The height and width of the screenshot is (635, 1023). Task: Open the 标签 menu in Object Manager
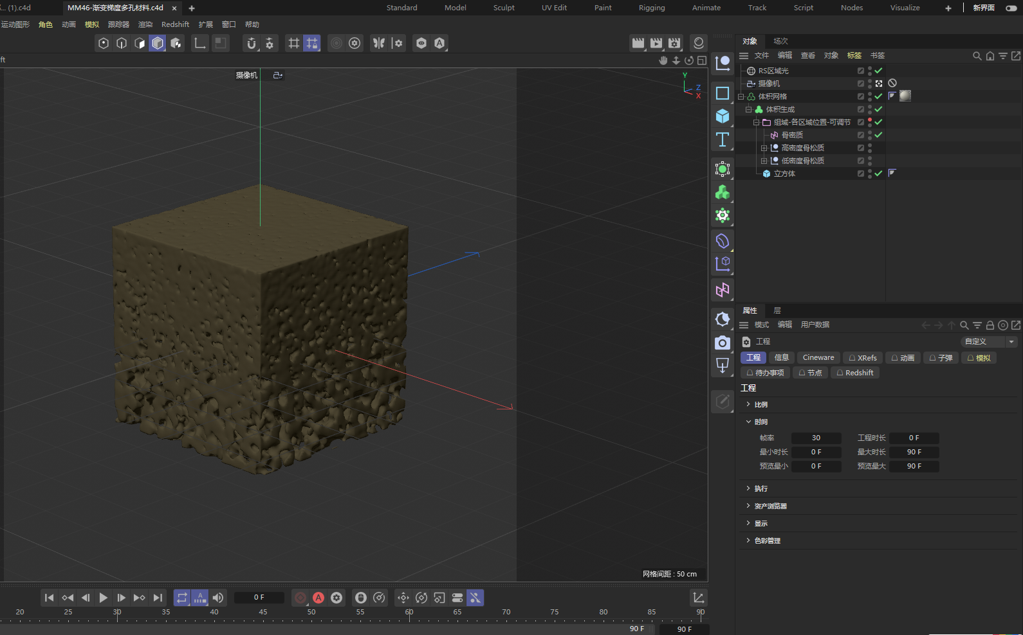(854, 56)
